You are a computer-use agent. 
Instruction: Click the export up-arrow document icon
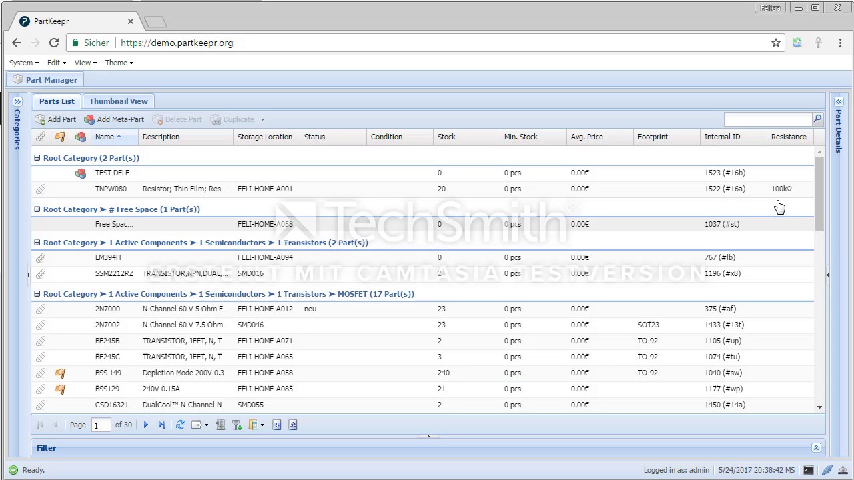point(293,425)
